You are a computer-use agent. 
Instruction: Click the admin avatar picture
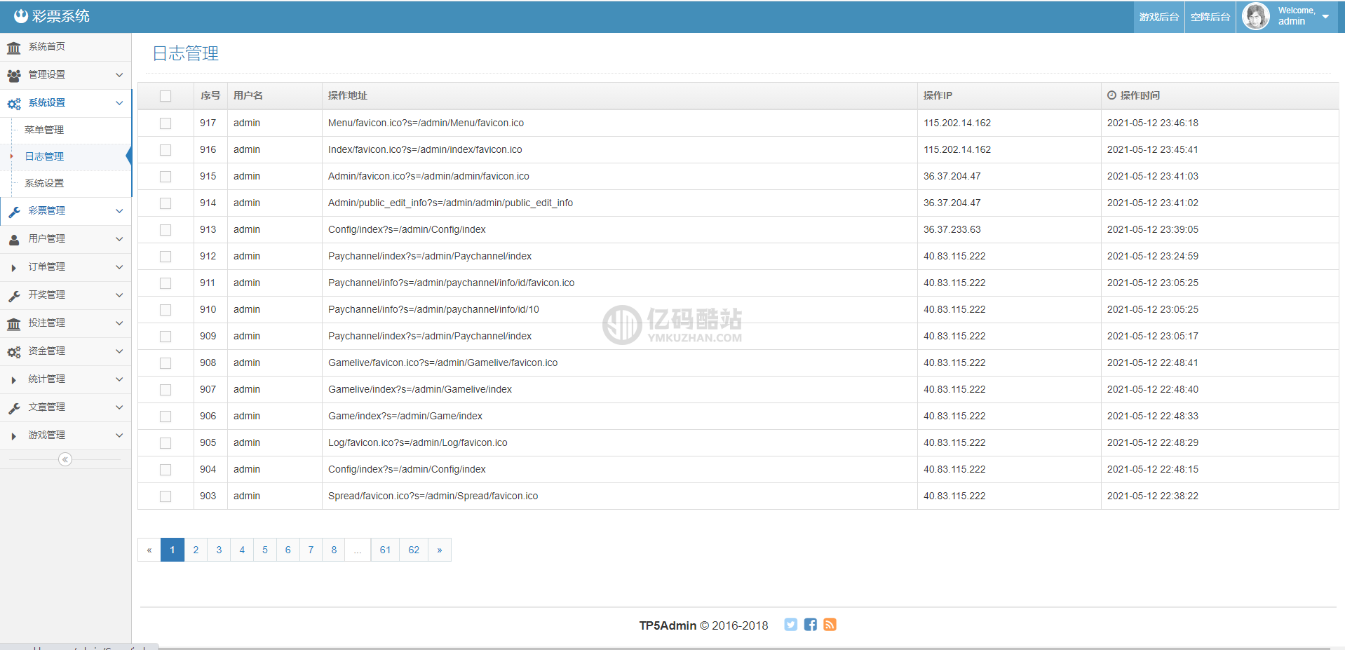(x=1255, y=16)
